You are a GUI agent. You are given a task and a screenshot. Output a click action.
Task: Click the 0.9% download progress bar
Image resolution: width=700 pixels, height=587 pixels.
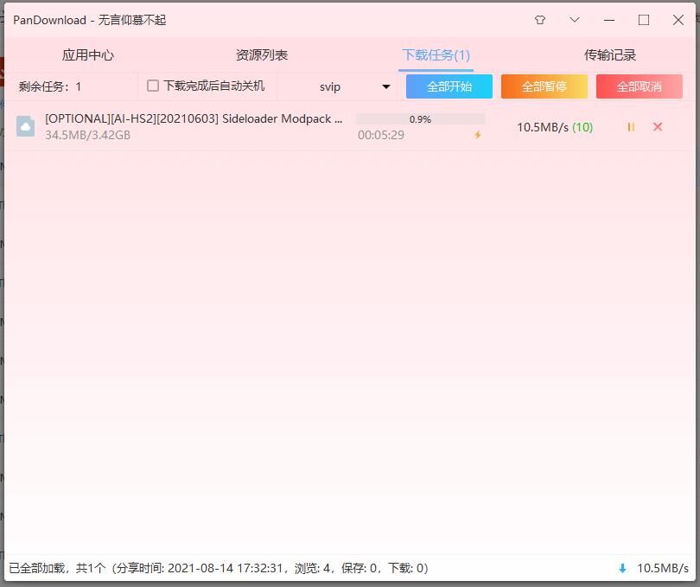click(421, 119)
